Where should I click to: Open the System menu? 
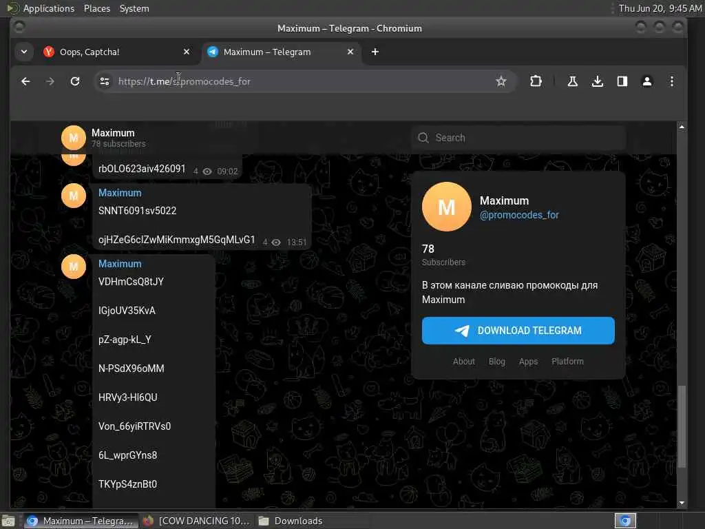click(x=134, y=8)
